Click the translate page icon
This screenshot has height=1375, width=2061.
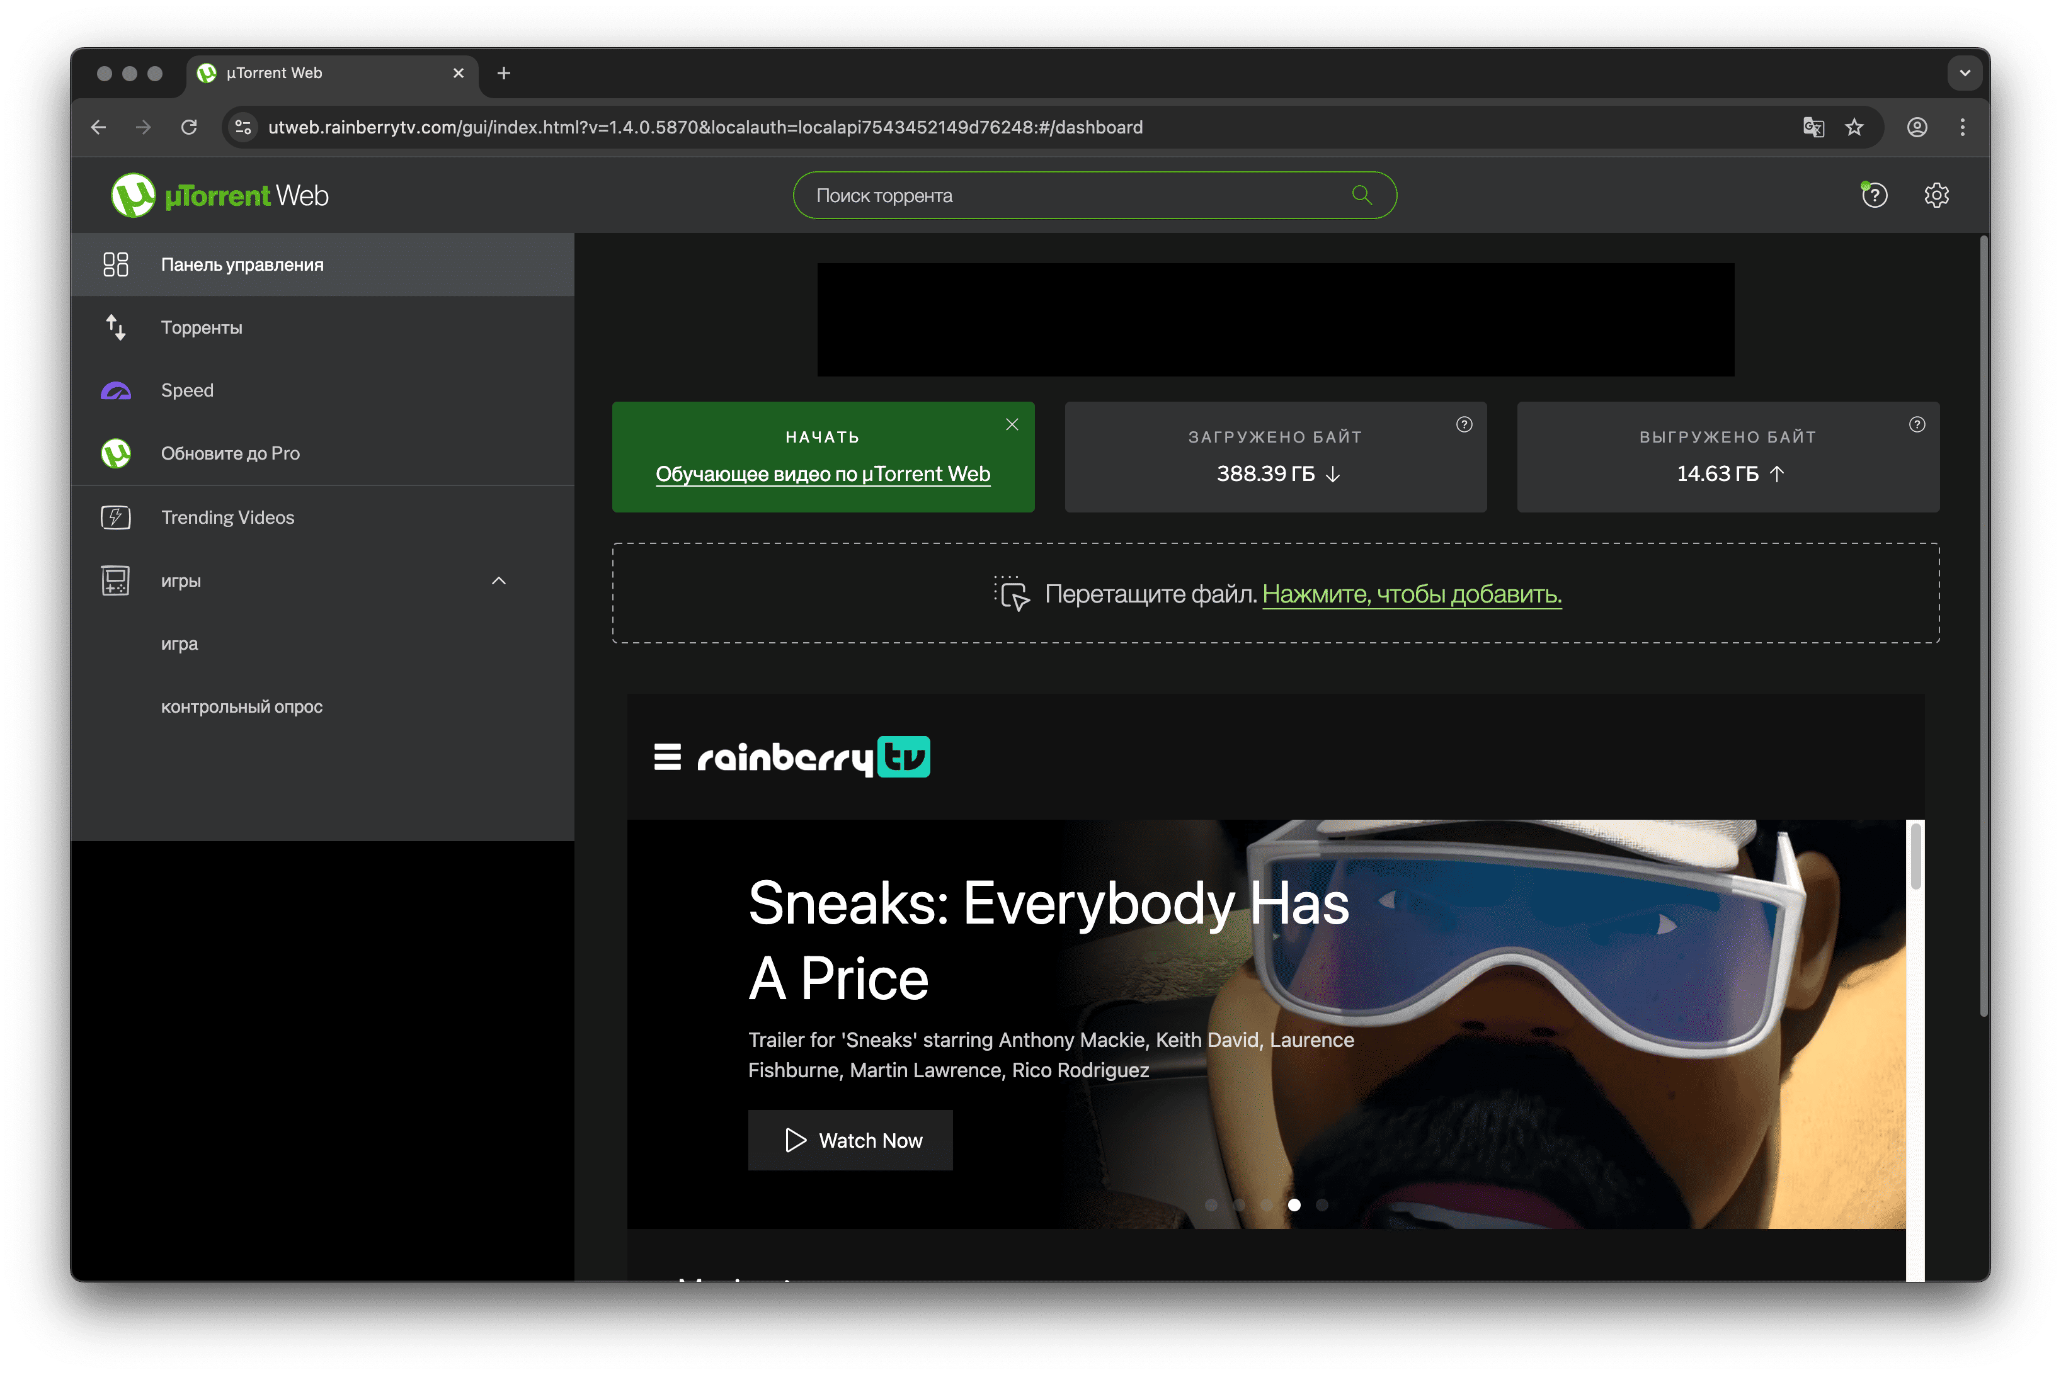(1813, 127)
